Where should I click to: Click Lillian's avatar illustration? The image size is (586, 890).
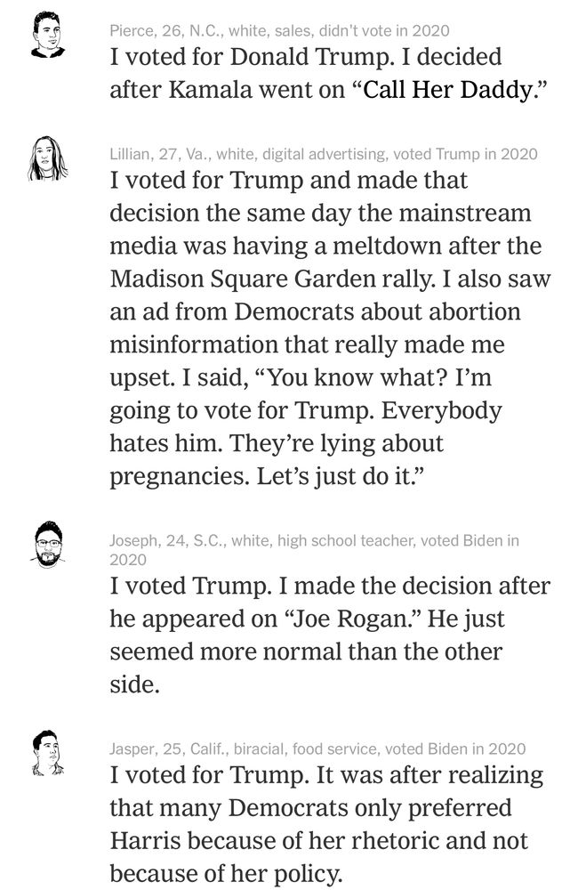[x=47, y=159]
